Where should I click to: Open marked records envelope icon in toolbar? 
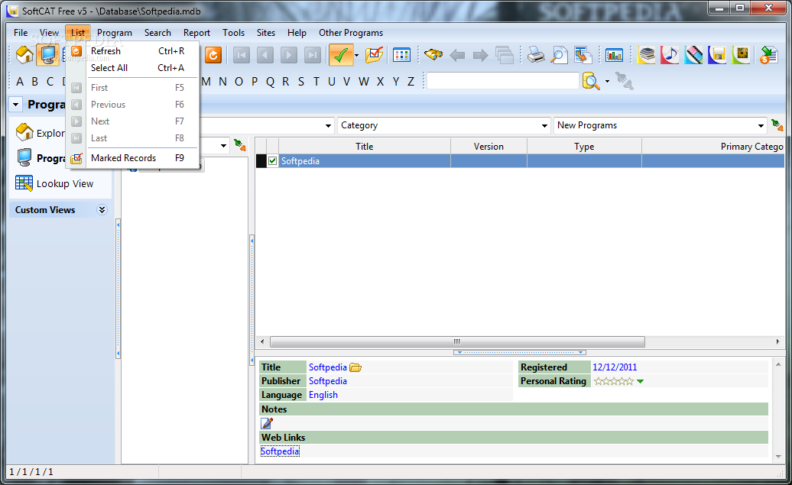[375, 55]
